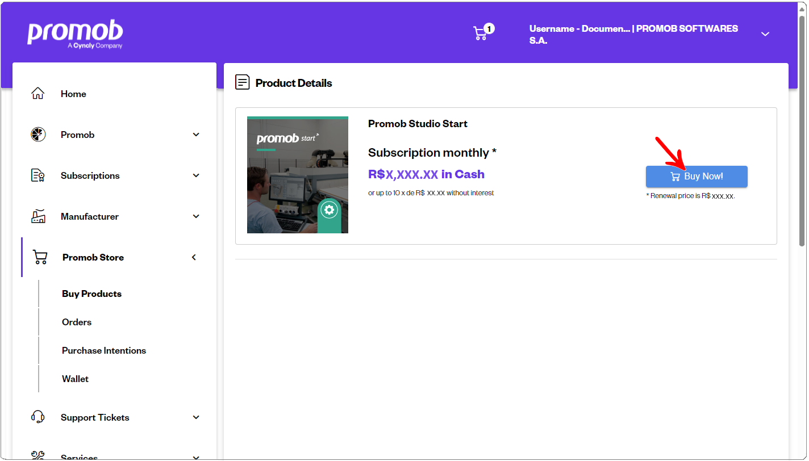This screenshot has width=809, height=461.
Task: Click the scrollbar up arrow
Action: [x=802, y=9]
